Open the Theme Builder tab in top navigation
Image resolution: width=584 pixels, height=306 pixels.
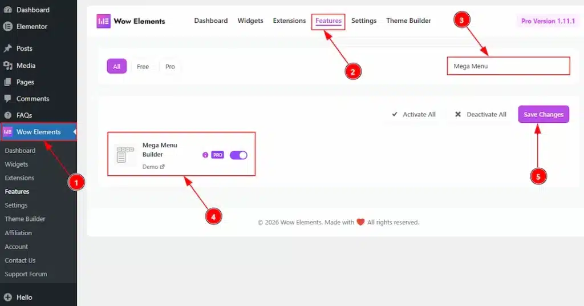click(x=408, y=21)
